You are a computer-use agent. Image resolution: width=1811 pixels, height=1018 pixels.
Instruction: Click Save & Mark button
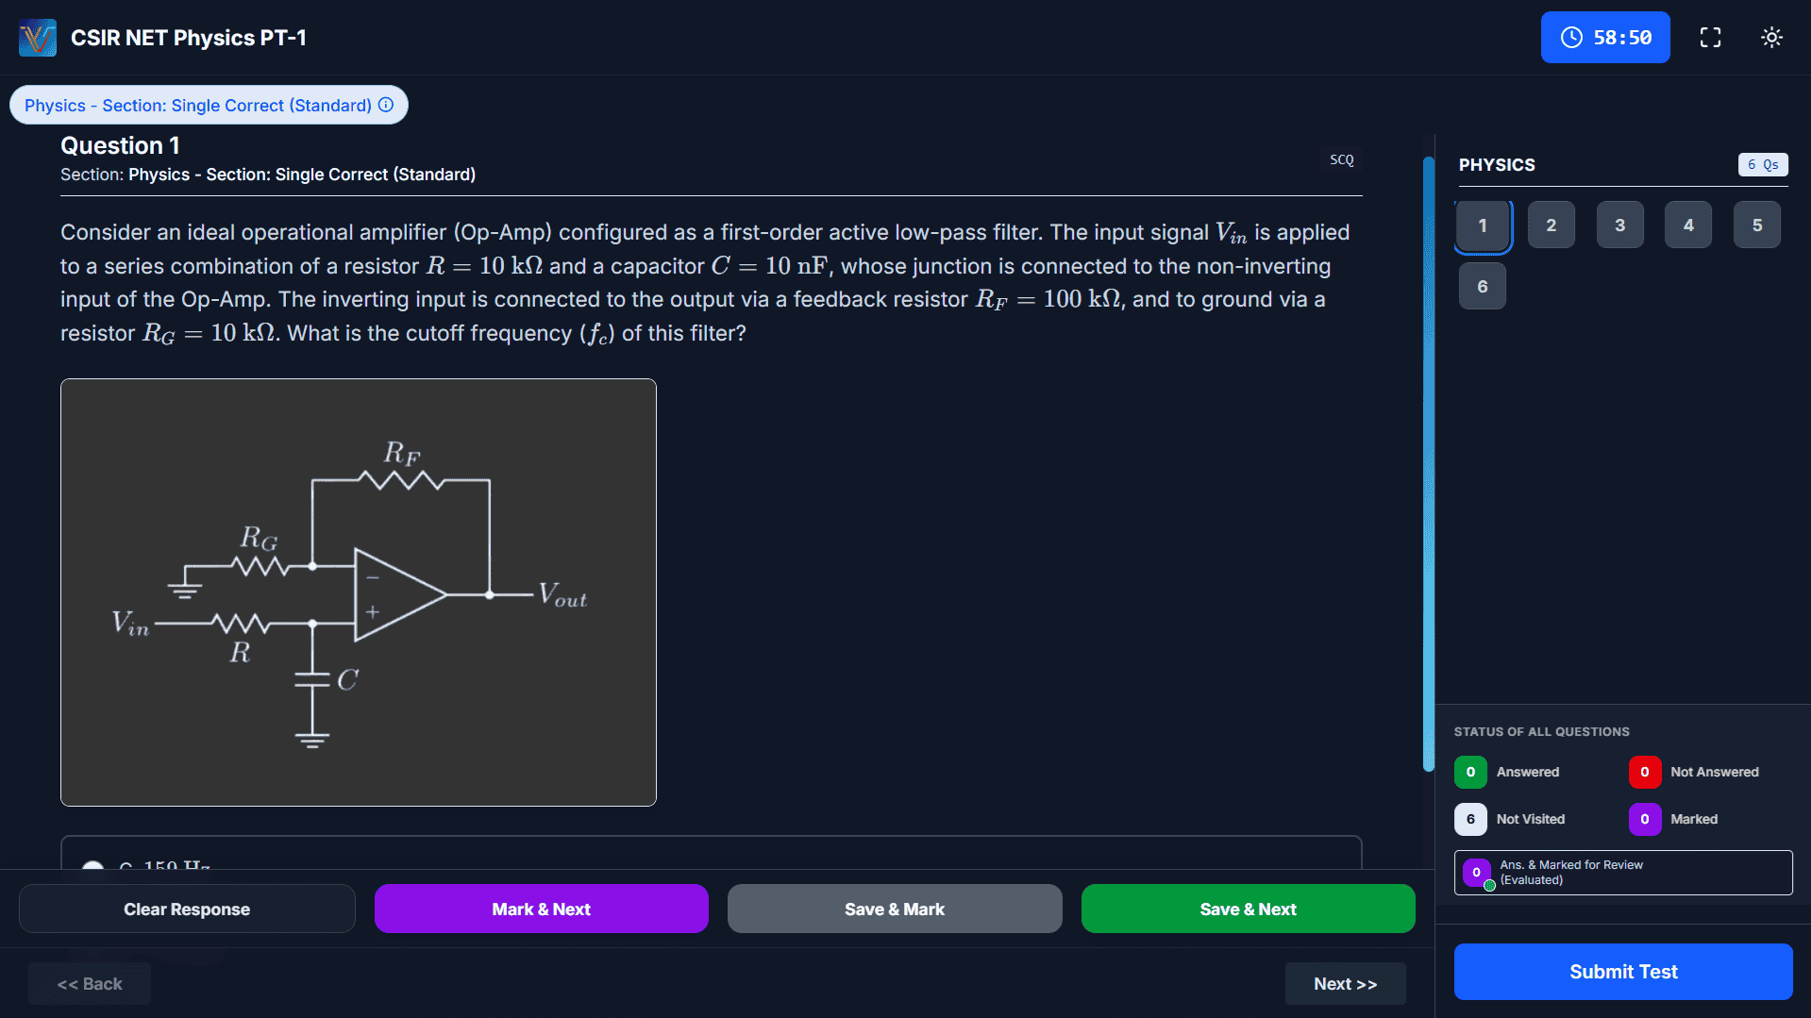(x=894, y=909)
